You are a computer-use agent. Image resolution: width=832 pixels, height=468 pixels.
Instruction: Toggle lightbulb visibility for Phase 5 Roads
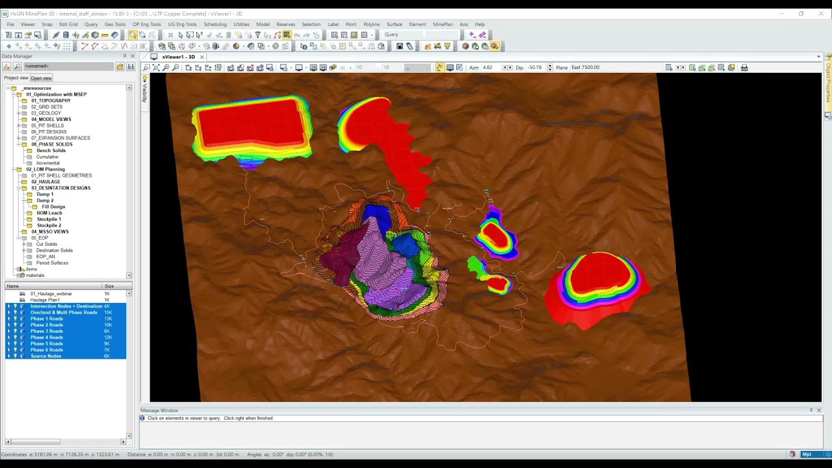(x=15, y=344)
